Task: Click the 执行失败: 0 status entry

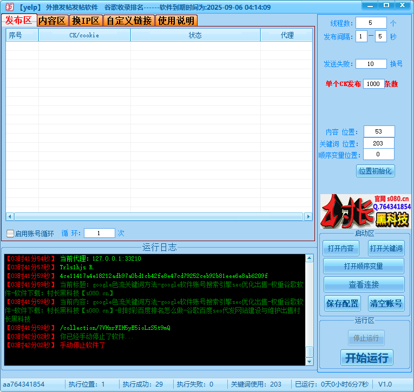Action: tap(195, 384)
